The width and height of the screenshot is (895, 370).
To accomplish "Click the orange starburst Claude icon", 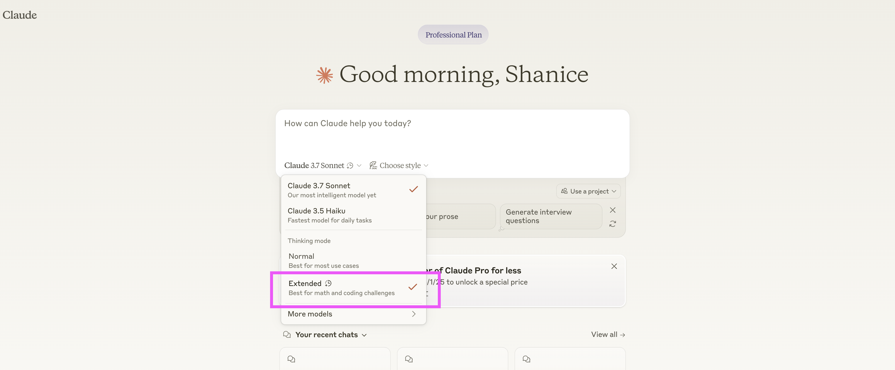I will [x=324, y=75].
